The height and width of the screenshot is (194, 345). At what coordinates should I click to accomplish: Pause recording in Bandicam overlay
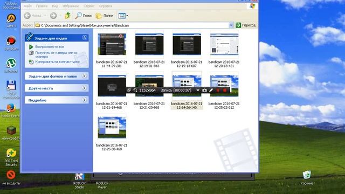coord(218,90)
